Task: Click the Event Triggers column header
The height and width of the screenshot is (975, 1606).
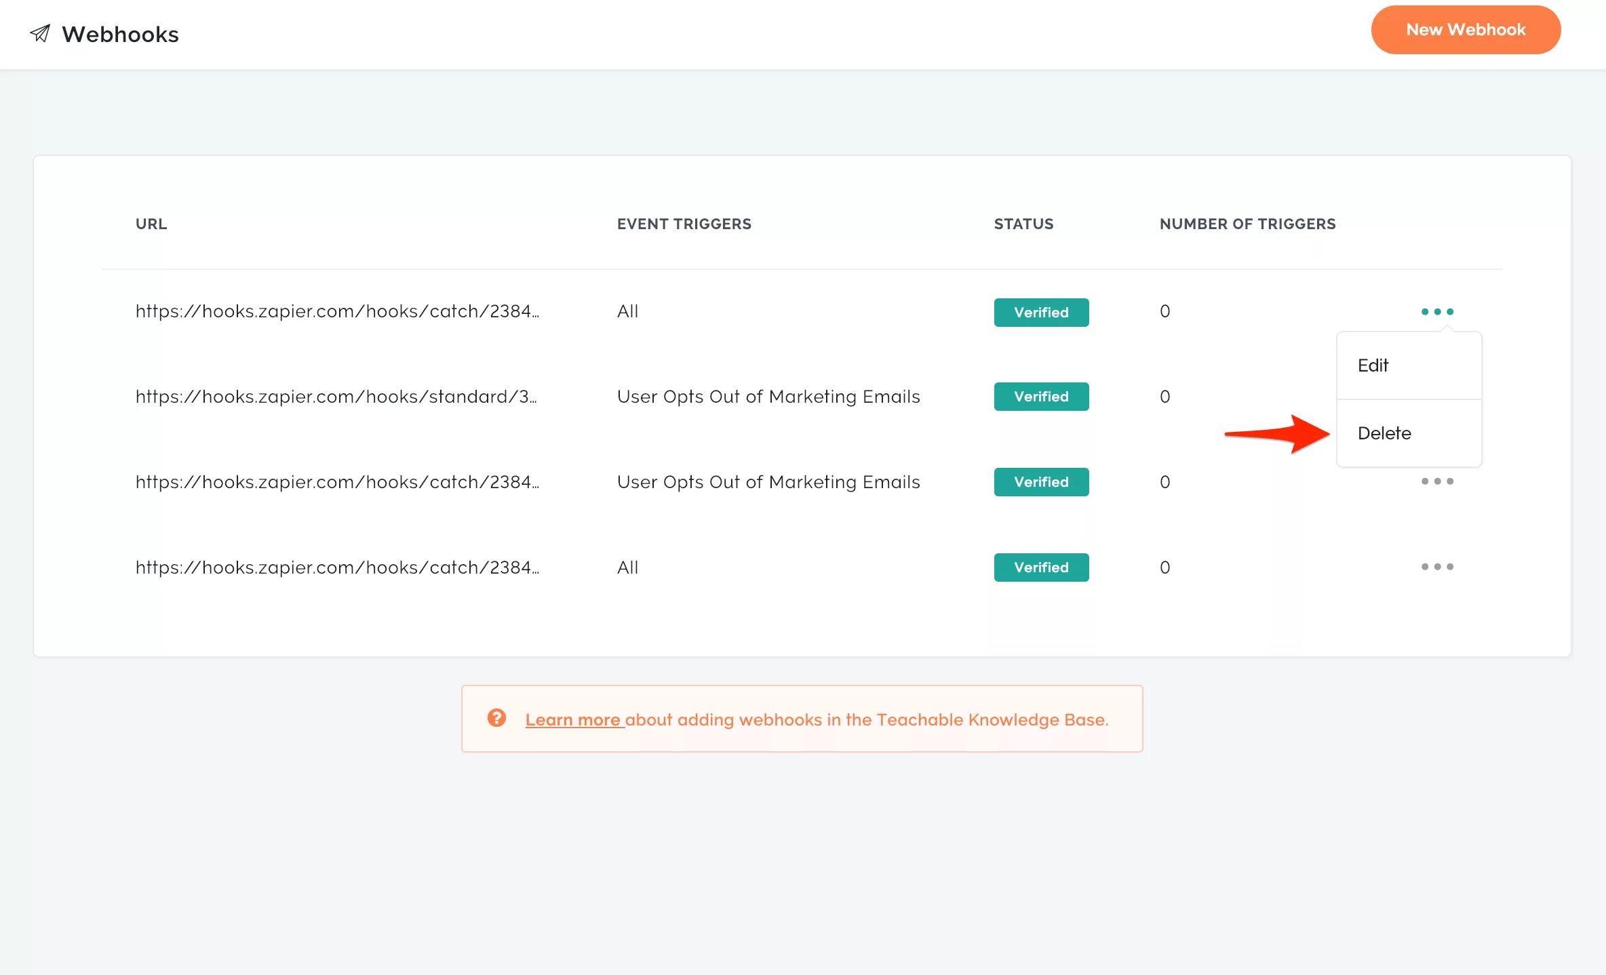Action: [x=684, y=224]
